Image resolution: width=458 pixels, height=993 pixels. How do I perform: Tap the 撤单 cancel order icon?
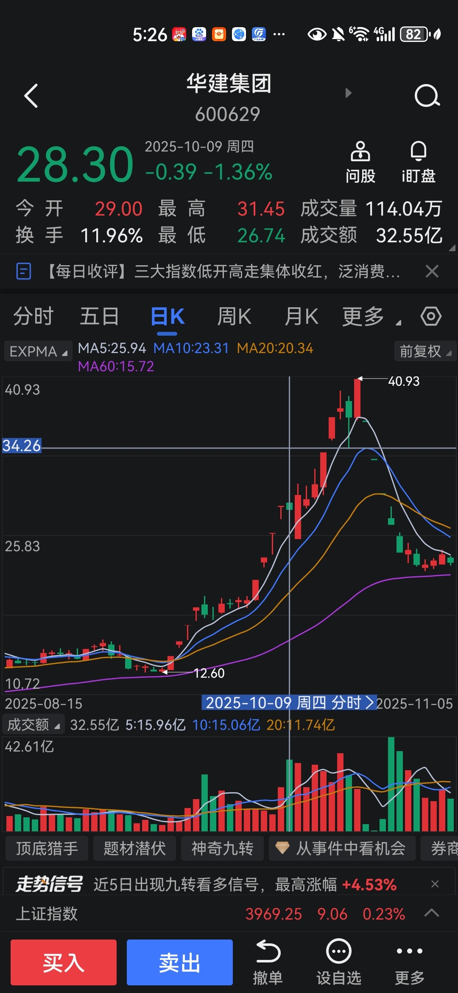268,962
